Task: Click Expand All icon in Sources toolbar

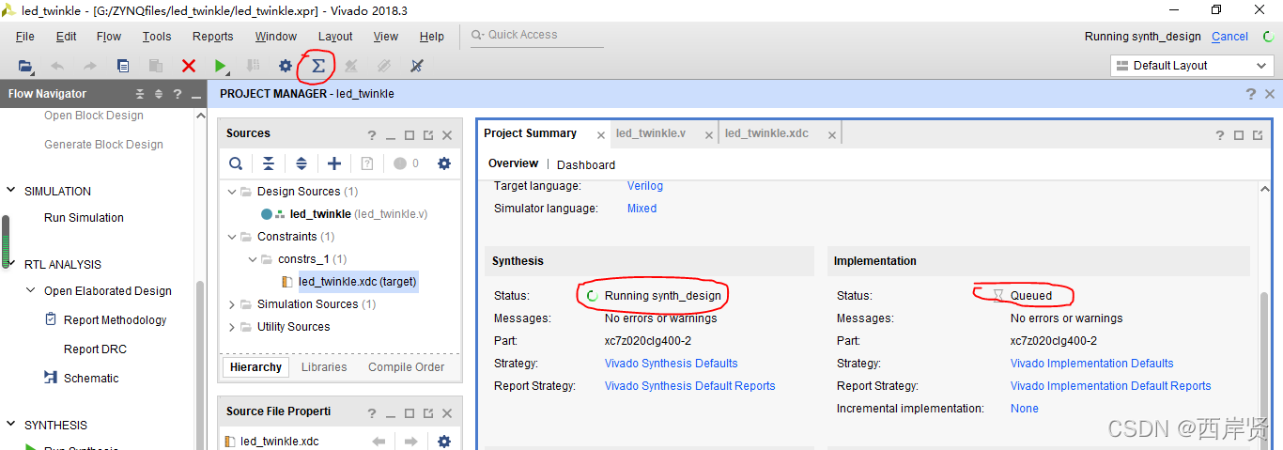Action: 301,163
